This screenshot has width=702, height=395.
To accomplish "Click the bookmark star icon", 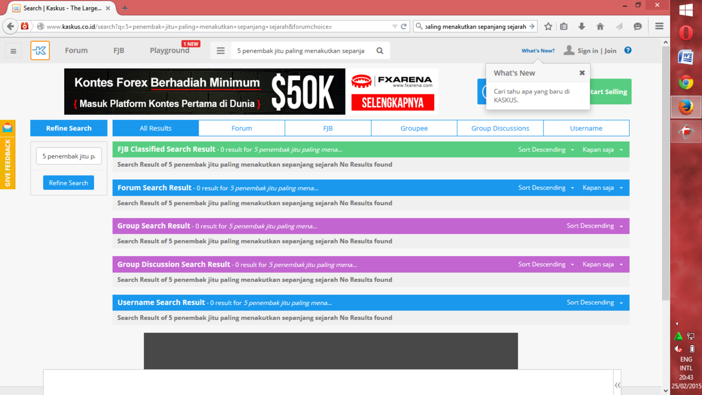I will tap(548, 26).
